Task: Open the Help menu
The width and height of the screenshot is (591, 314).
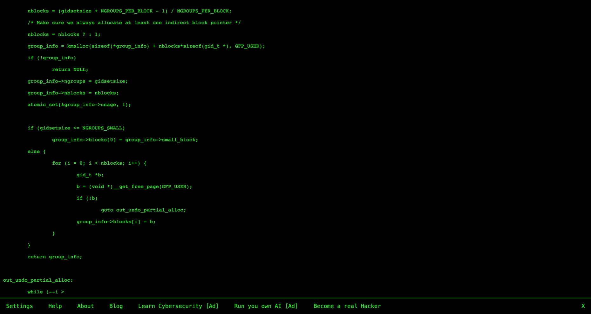Action: 55,306
